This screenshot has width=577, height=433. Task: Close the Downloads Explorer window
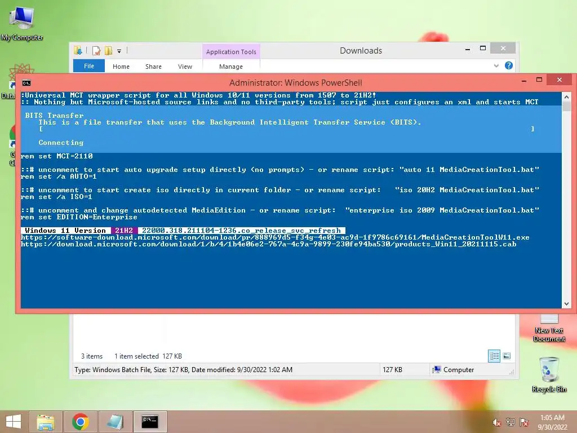point(503,48)
